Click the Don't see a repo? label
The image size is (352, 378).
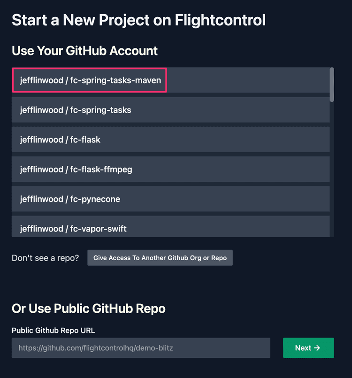pyautogui.click(x=45, y=258)
